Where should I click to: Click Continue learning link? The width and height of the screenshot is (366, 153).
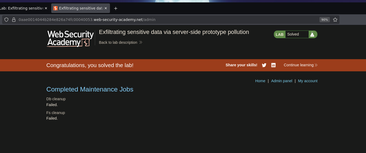coord(301,65)
